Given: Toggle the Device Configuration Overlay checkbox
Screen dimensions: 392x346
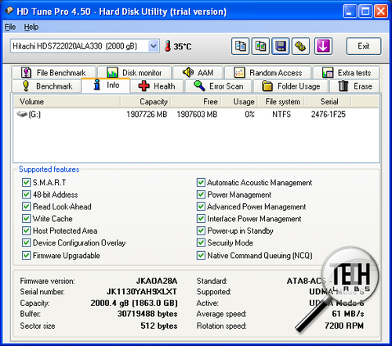Looking at the screenshot, I should tap(26, 242).
